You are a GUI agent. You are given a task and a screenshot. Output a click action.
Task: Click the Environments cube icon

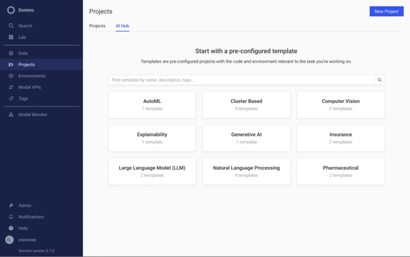11,76
